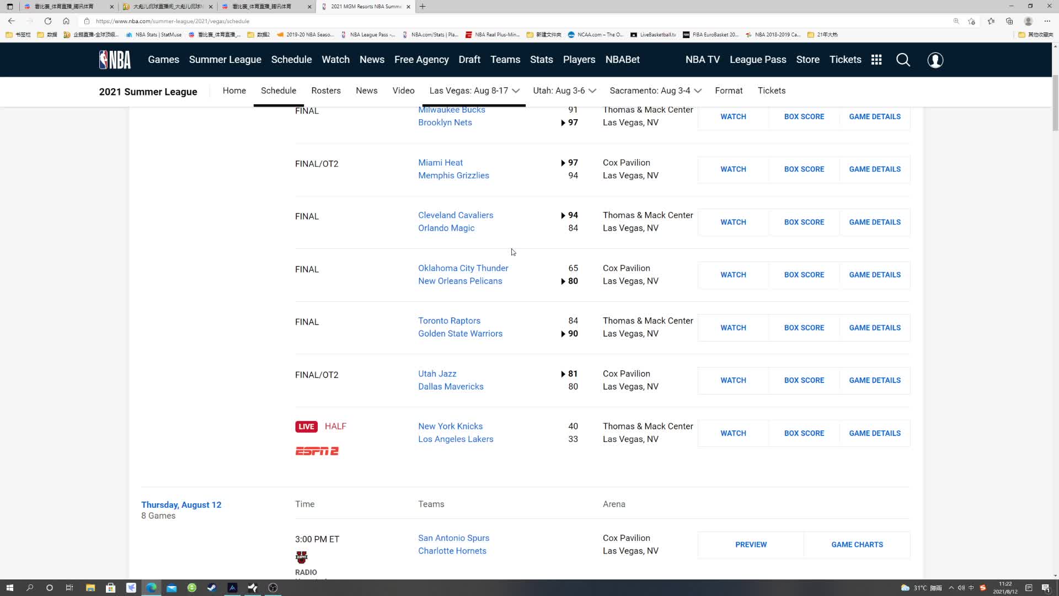Open Box Score for Knicks vs Lakers
Viewport: 1059px width, 596px height.
coord(804,433)
